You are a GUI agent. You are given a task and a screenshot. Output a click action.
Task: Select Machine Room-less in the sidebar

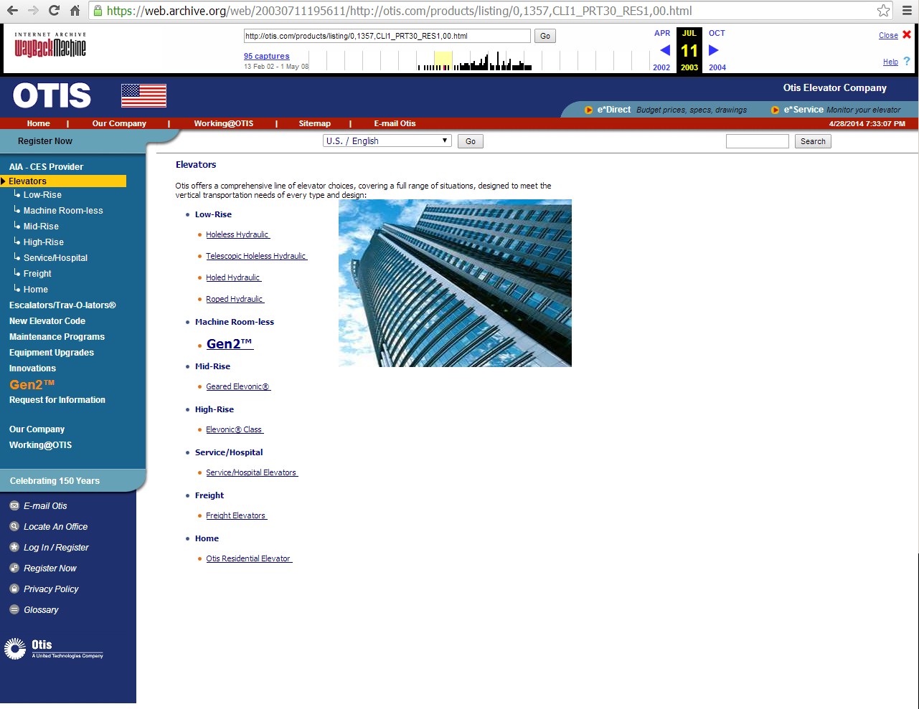pyautogui.click(x=63, y=211)
